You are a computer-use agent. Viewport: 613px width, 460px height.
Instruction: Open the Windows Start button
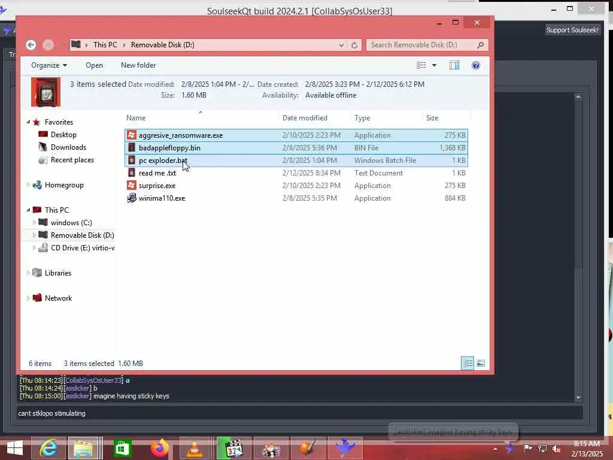click(14, 448)
